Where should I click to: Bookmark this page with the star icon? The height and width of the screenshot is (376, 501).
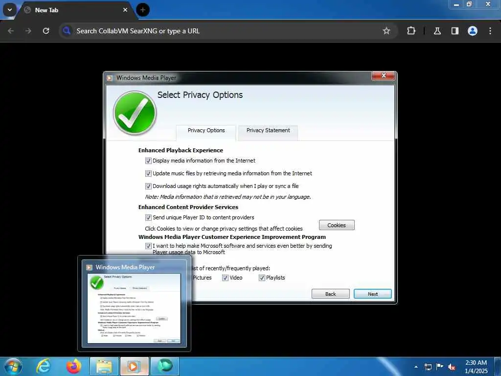click(387, 31)
